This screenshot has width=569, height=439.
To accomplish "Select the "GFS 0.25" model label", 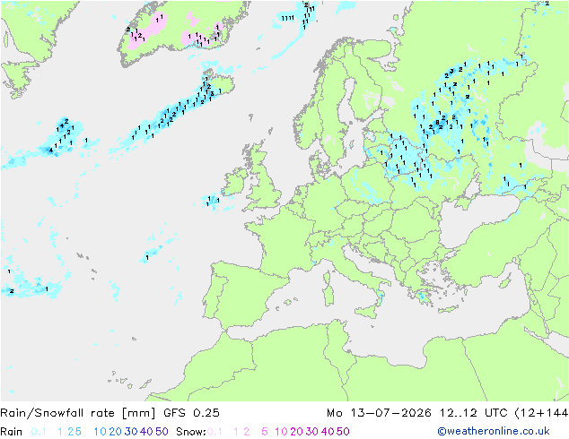I will click(191, 413).
